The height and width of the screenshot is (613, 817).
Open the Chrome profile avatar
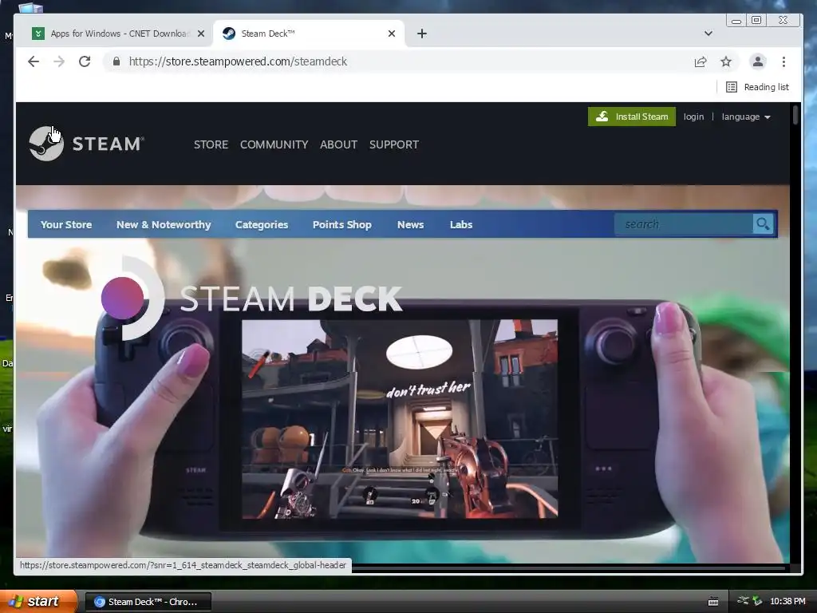click(758, 61)
